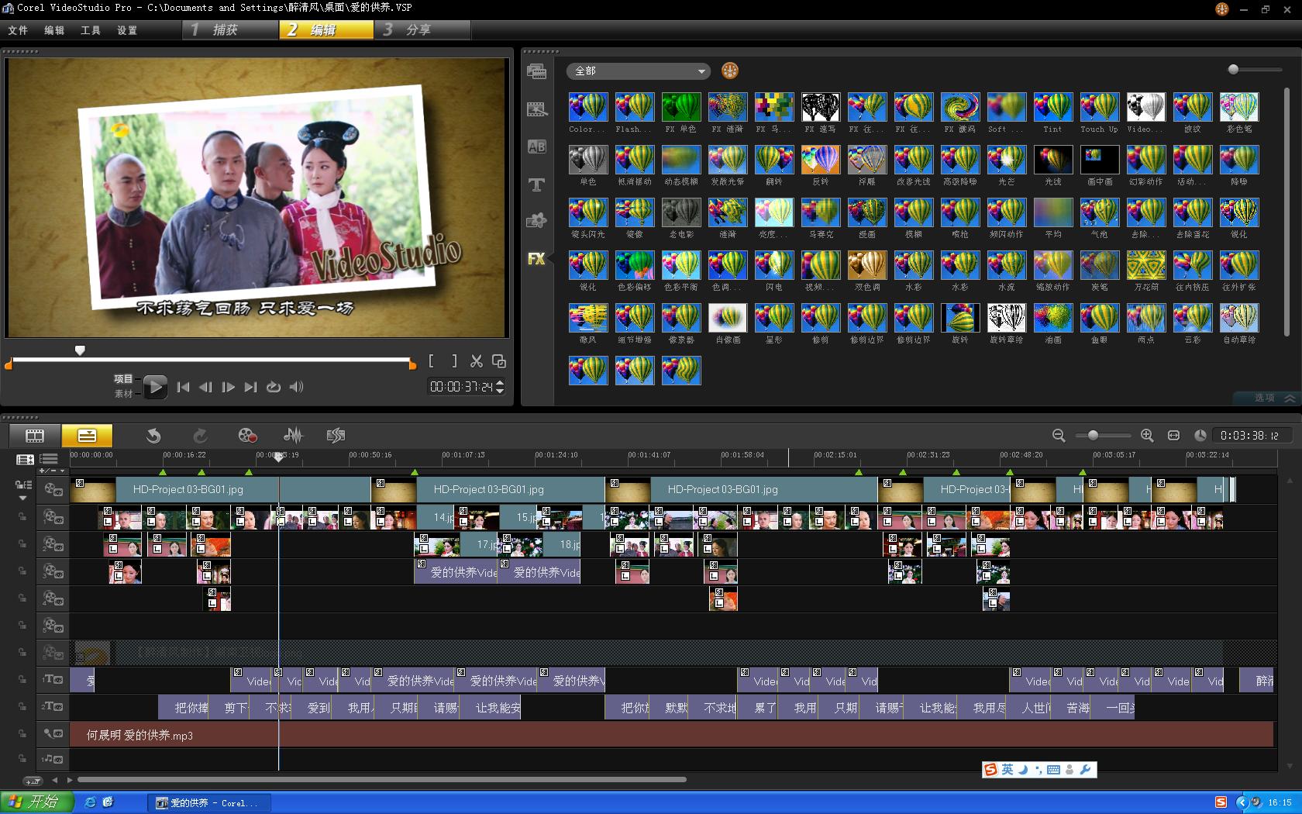The height and width of the screenshot is (814, 1302).
Task: Jump to the End frame
Action: 250,387
